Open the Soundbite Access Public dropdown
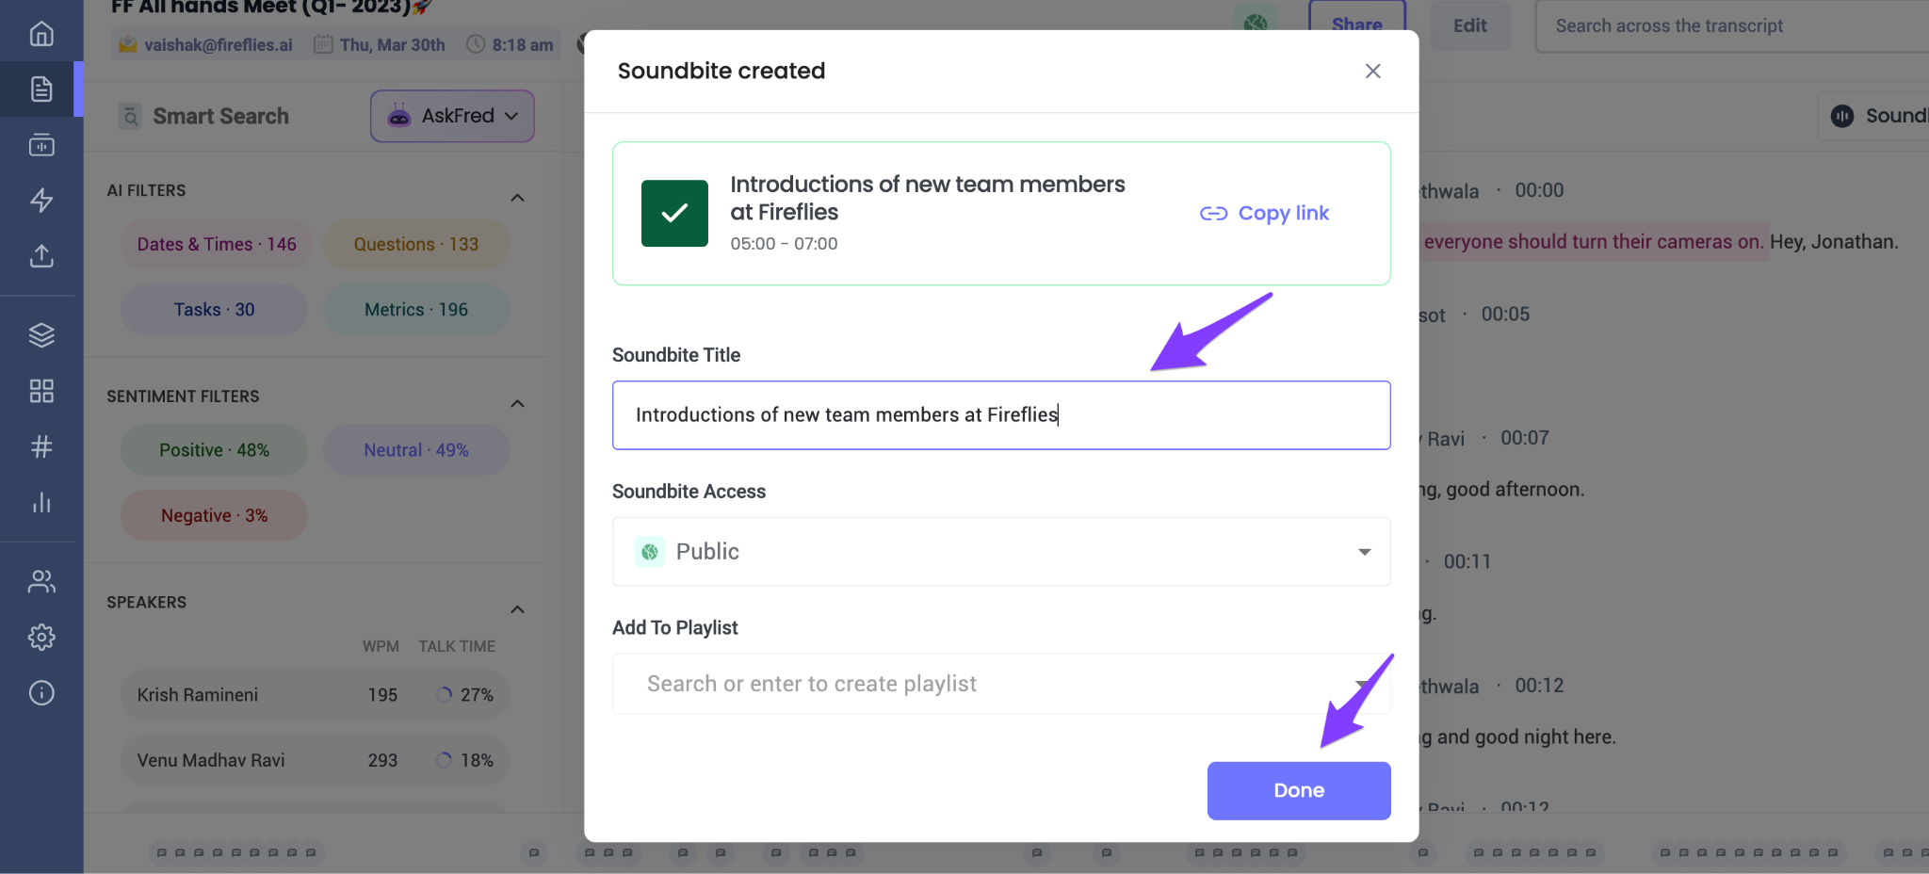1929x874 pixels. tap(1001, 552)
